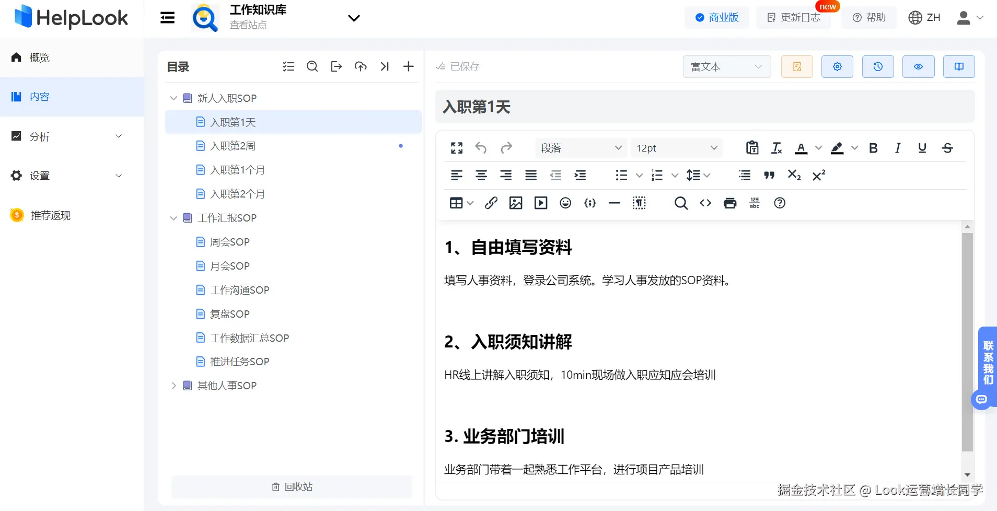Open the 回收站 recycle bin
The height and width of the screenshot is (511, 997).
[x=292, y=486]
